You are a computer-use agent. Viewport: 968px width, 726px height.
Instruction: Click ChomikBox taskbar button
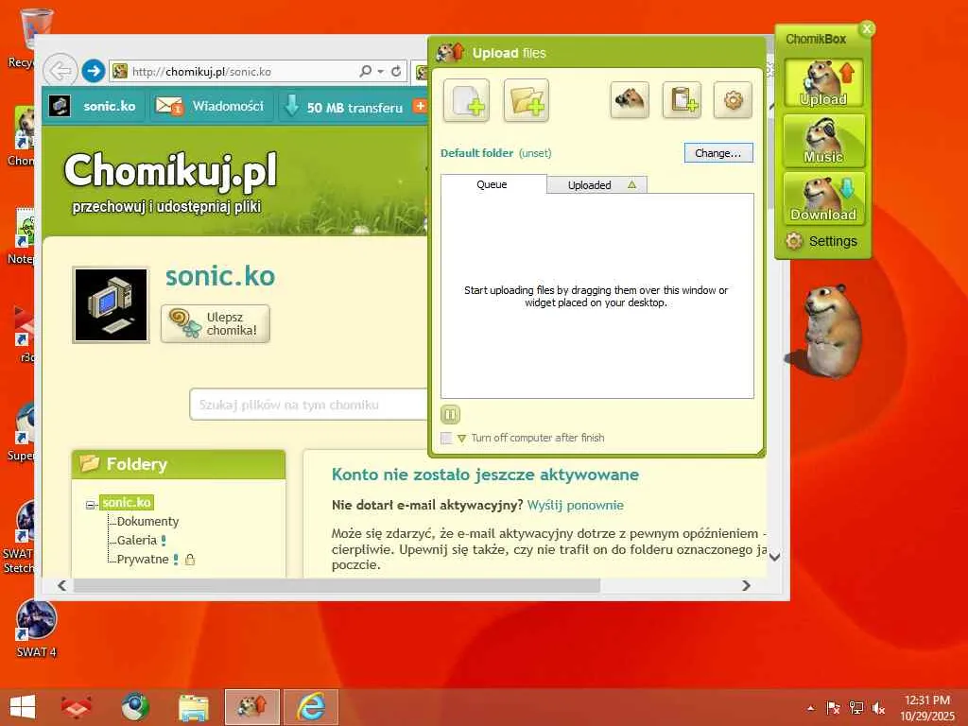coord(251,707)
